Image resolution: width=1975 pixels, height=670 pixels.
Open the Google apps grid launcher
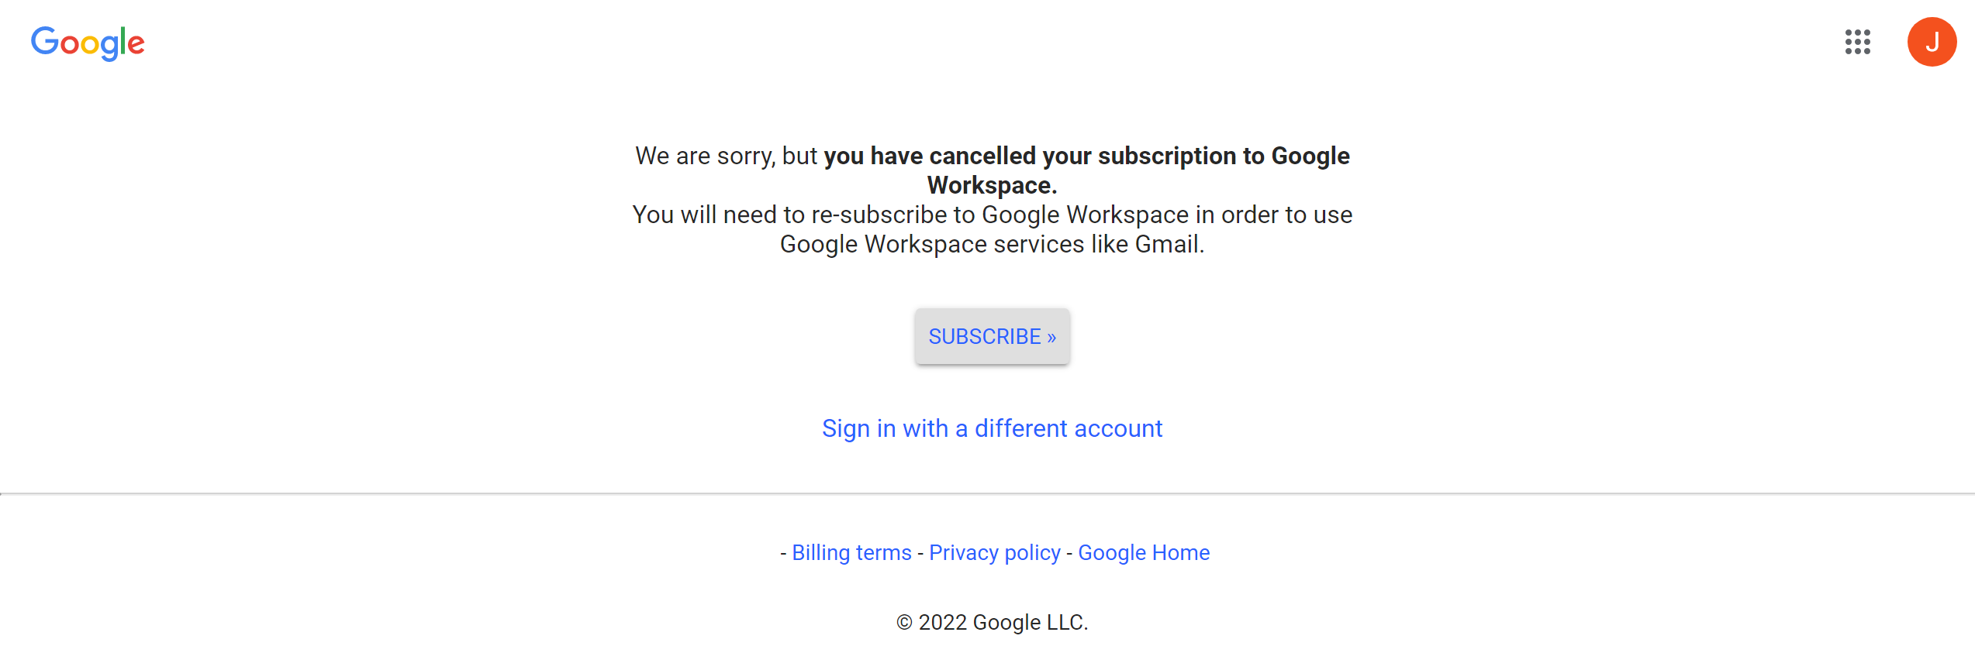1857,42
